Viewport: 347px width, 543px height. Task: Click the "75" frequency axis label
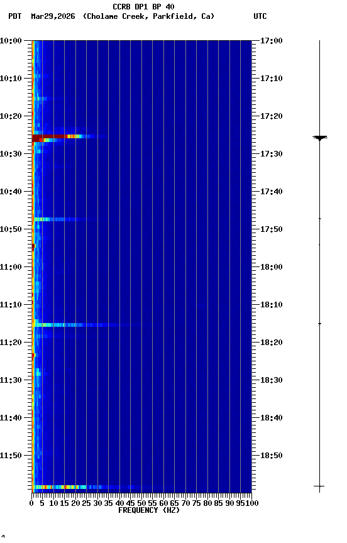click(196, 504)
